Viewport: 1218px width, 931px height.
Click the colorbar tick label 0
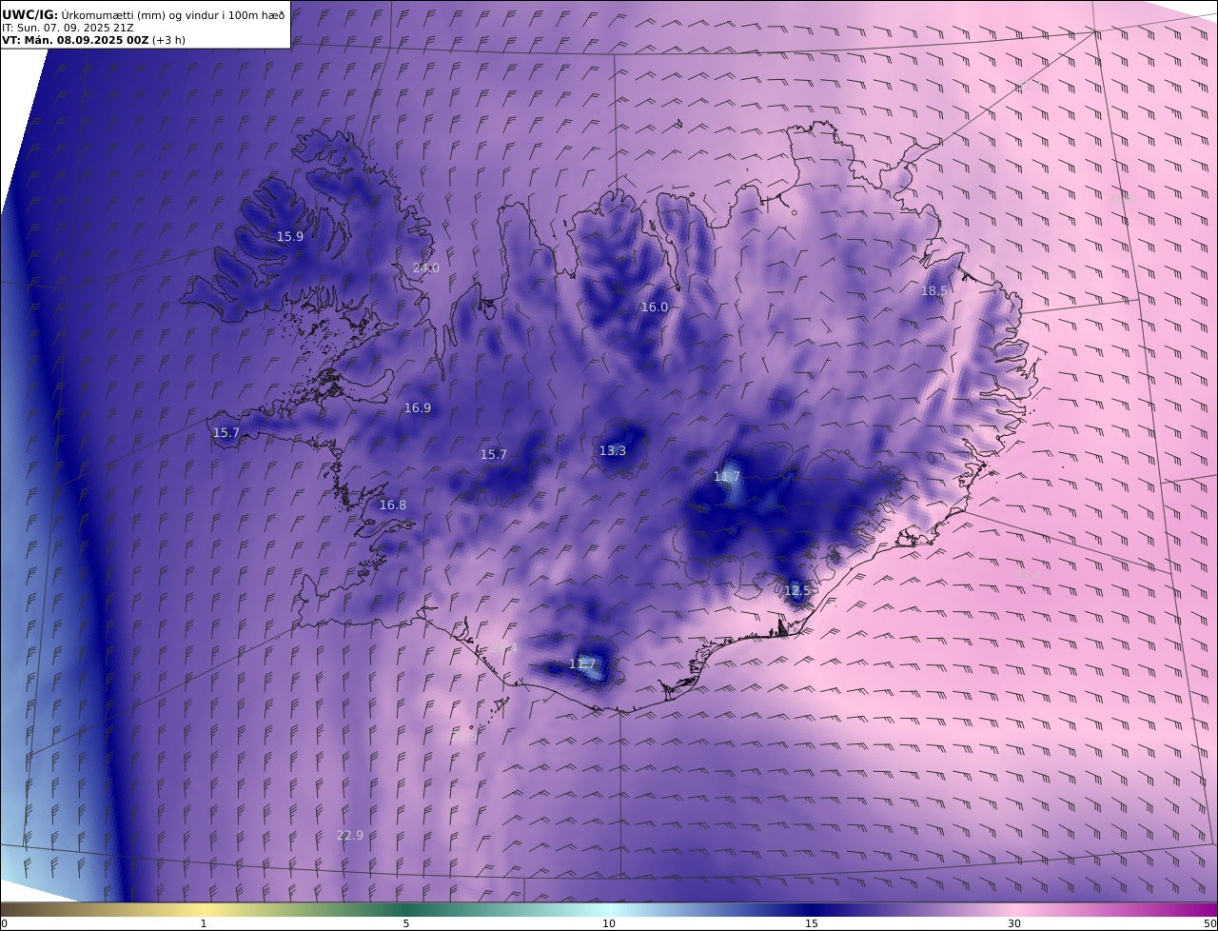pos(4,923)
